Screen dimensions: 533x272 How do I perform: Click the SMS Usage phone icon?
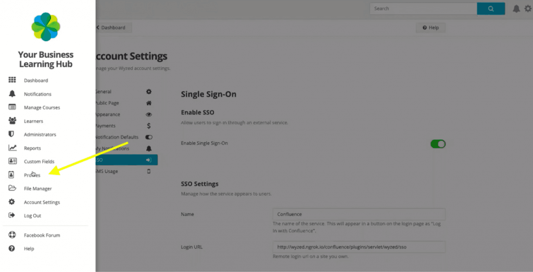(x=149, y=171)
